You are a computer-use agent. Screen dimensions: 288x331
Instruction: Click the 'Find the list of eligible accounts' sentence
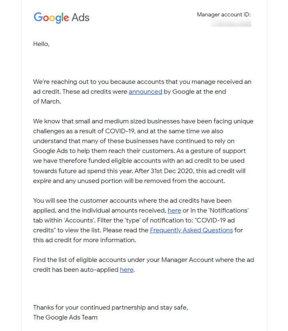[143, 259]
